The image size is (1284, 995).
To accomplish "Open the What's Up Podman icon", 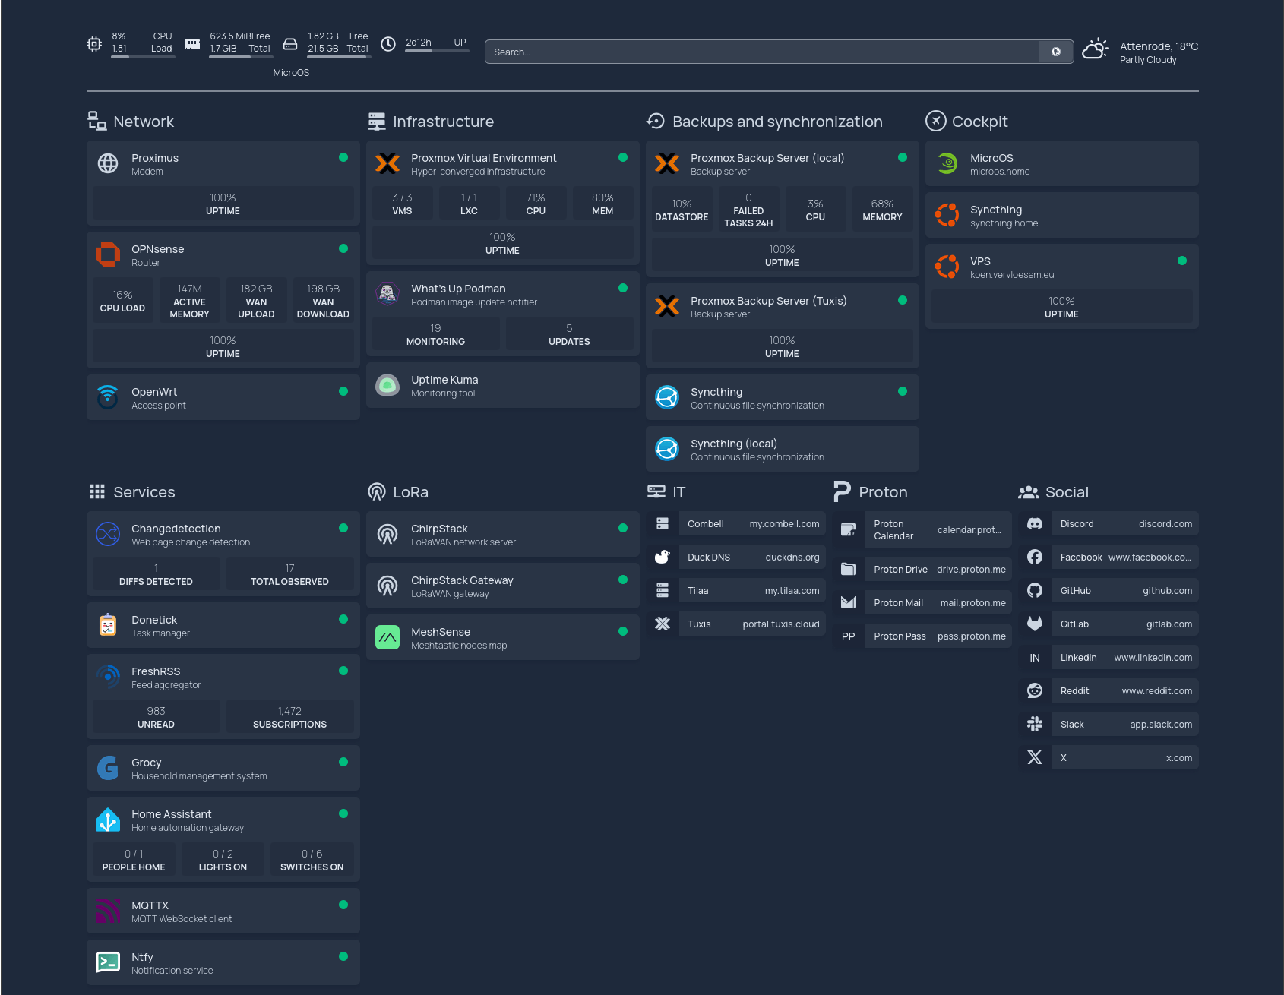I will pos(388,294).
